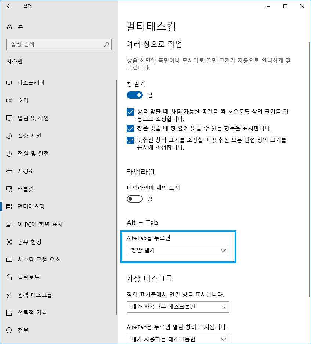Screen dimensions: 311x344
Task: Select the 클립보드 icon
Action: pos(9,277)
